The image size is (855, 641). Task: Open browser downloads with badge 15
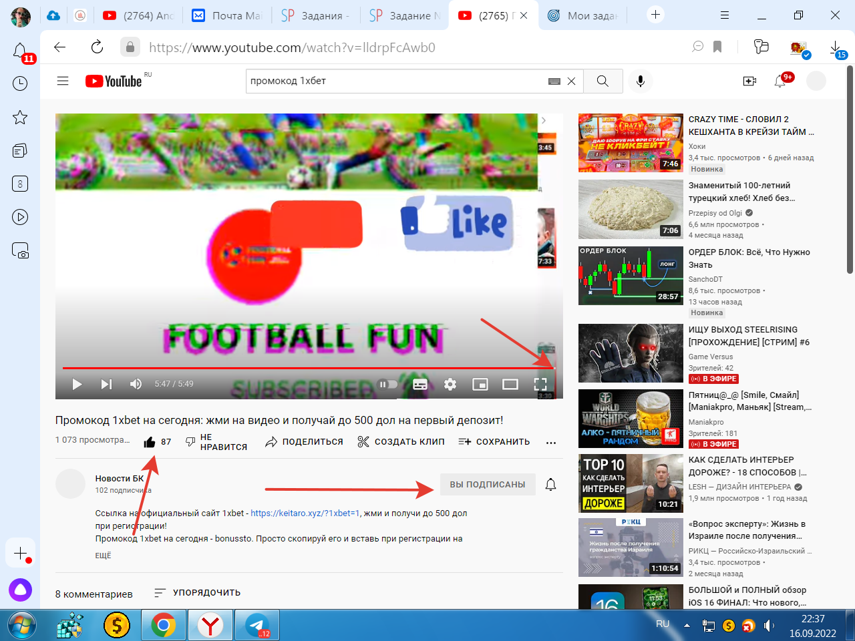pyautogui.click(x=836, y=48)
